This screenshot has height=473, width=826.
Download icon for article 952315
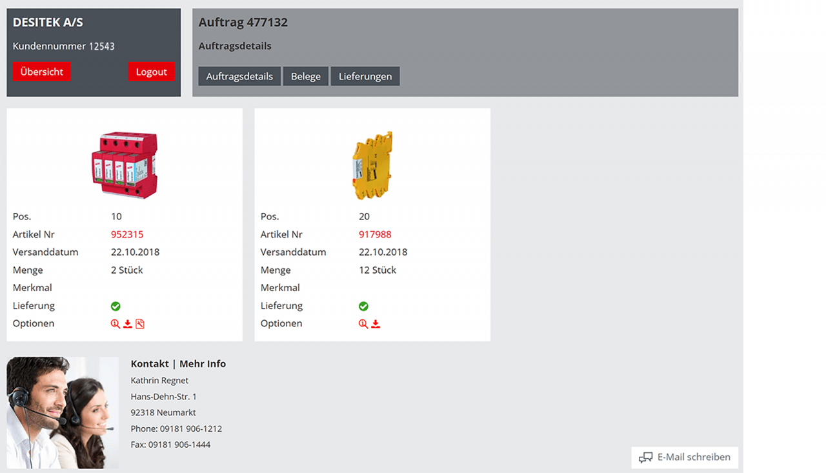(128, 324)
